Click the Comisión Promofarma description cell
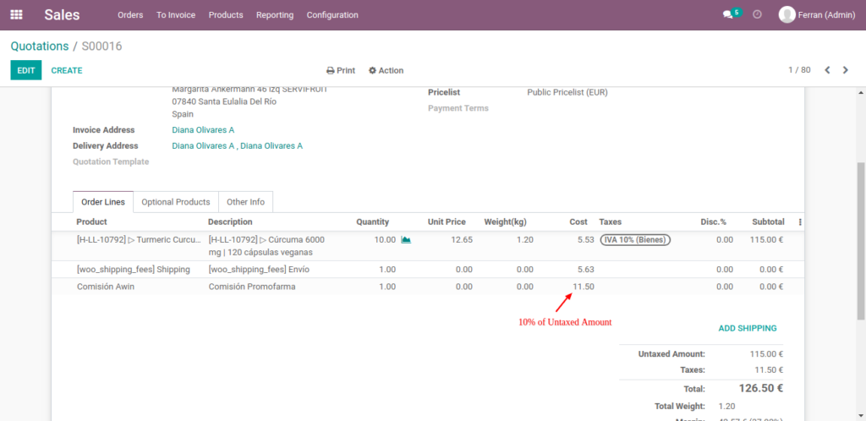 tap(252, 287)
